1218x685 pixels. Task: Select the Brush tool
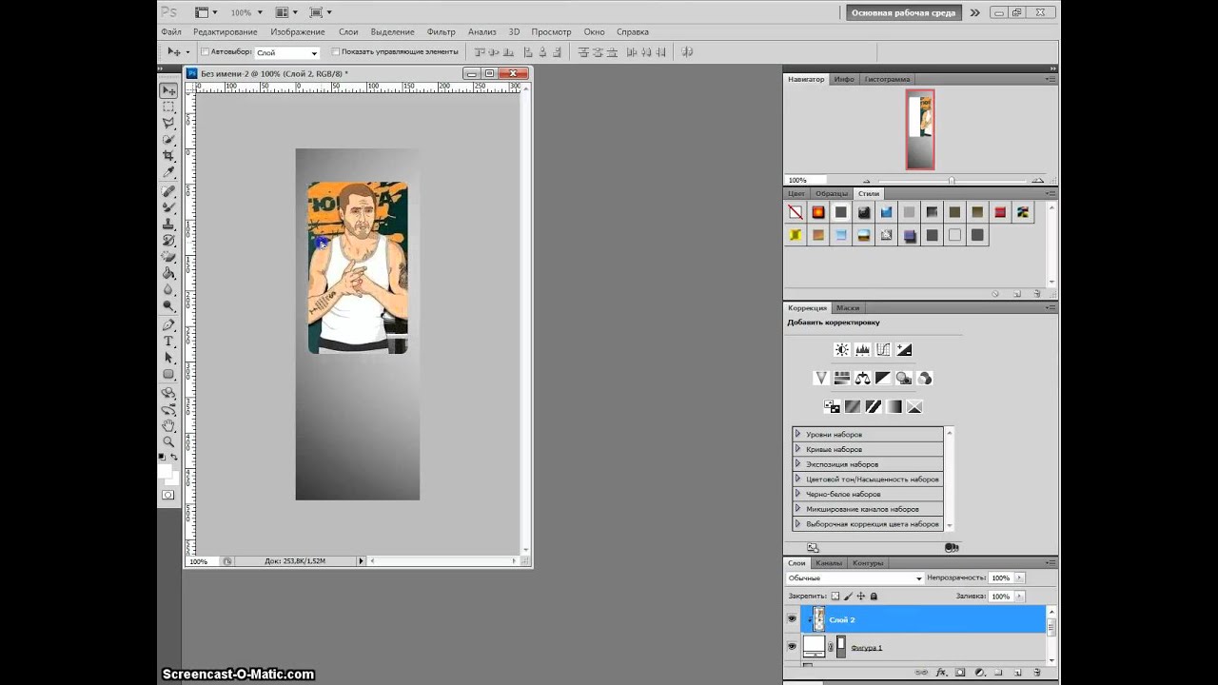click(x=168, y=207)
